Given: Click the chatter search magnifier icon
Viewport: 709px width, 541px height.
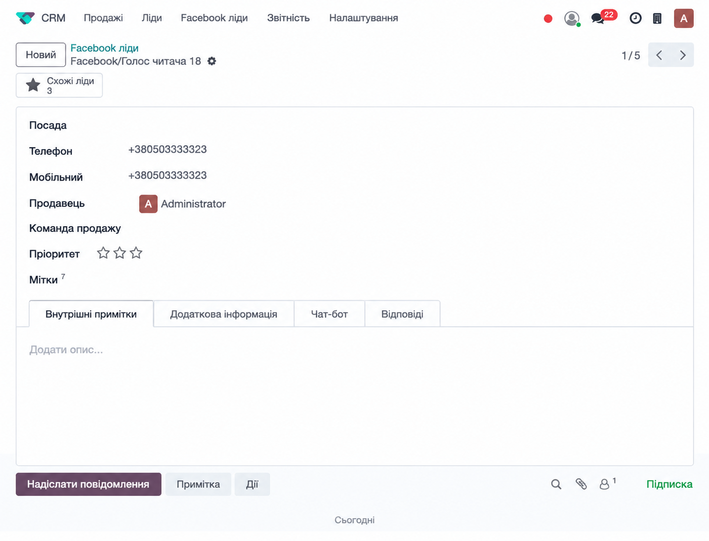Looking at the screenshot, I should point(556,484).
